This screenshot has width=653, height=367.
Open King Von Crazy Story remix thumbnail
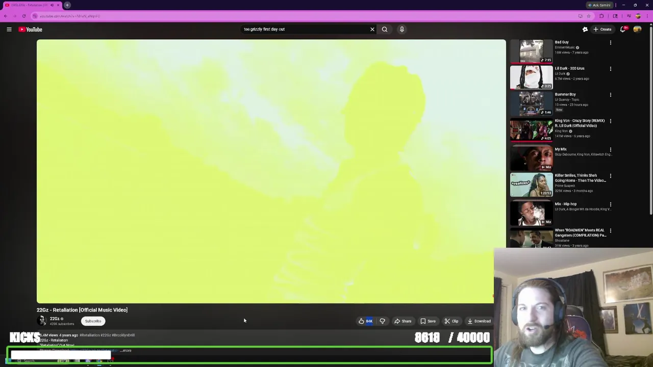click(x=531, y=130)
